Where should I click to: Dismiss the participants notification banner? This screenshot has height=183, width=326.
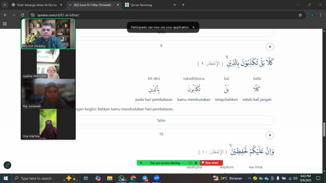click(193, 27)
